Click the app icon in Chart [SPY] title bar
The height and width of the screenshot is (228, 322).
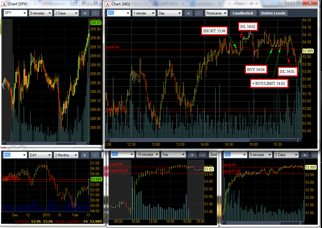[4, 4]
